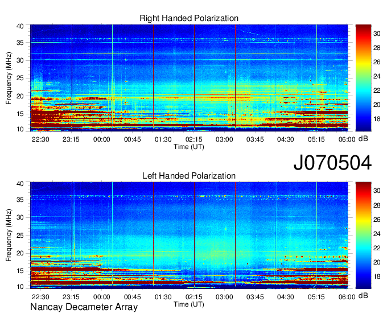
Task: Click the 35 MHz tick on the Left Handed plot
Action: click(x=20, y=200)
